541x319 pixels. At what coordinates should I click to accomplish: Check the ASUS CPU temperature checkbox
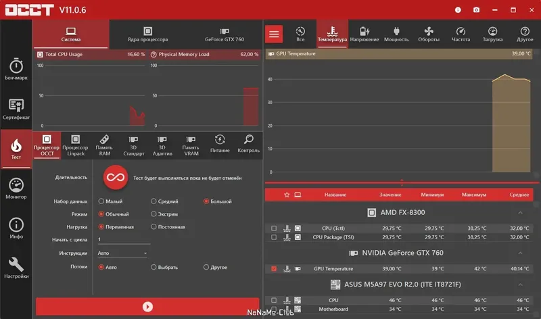274,300
